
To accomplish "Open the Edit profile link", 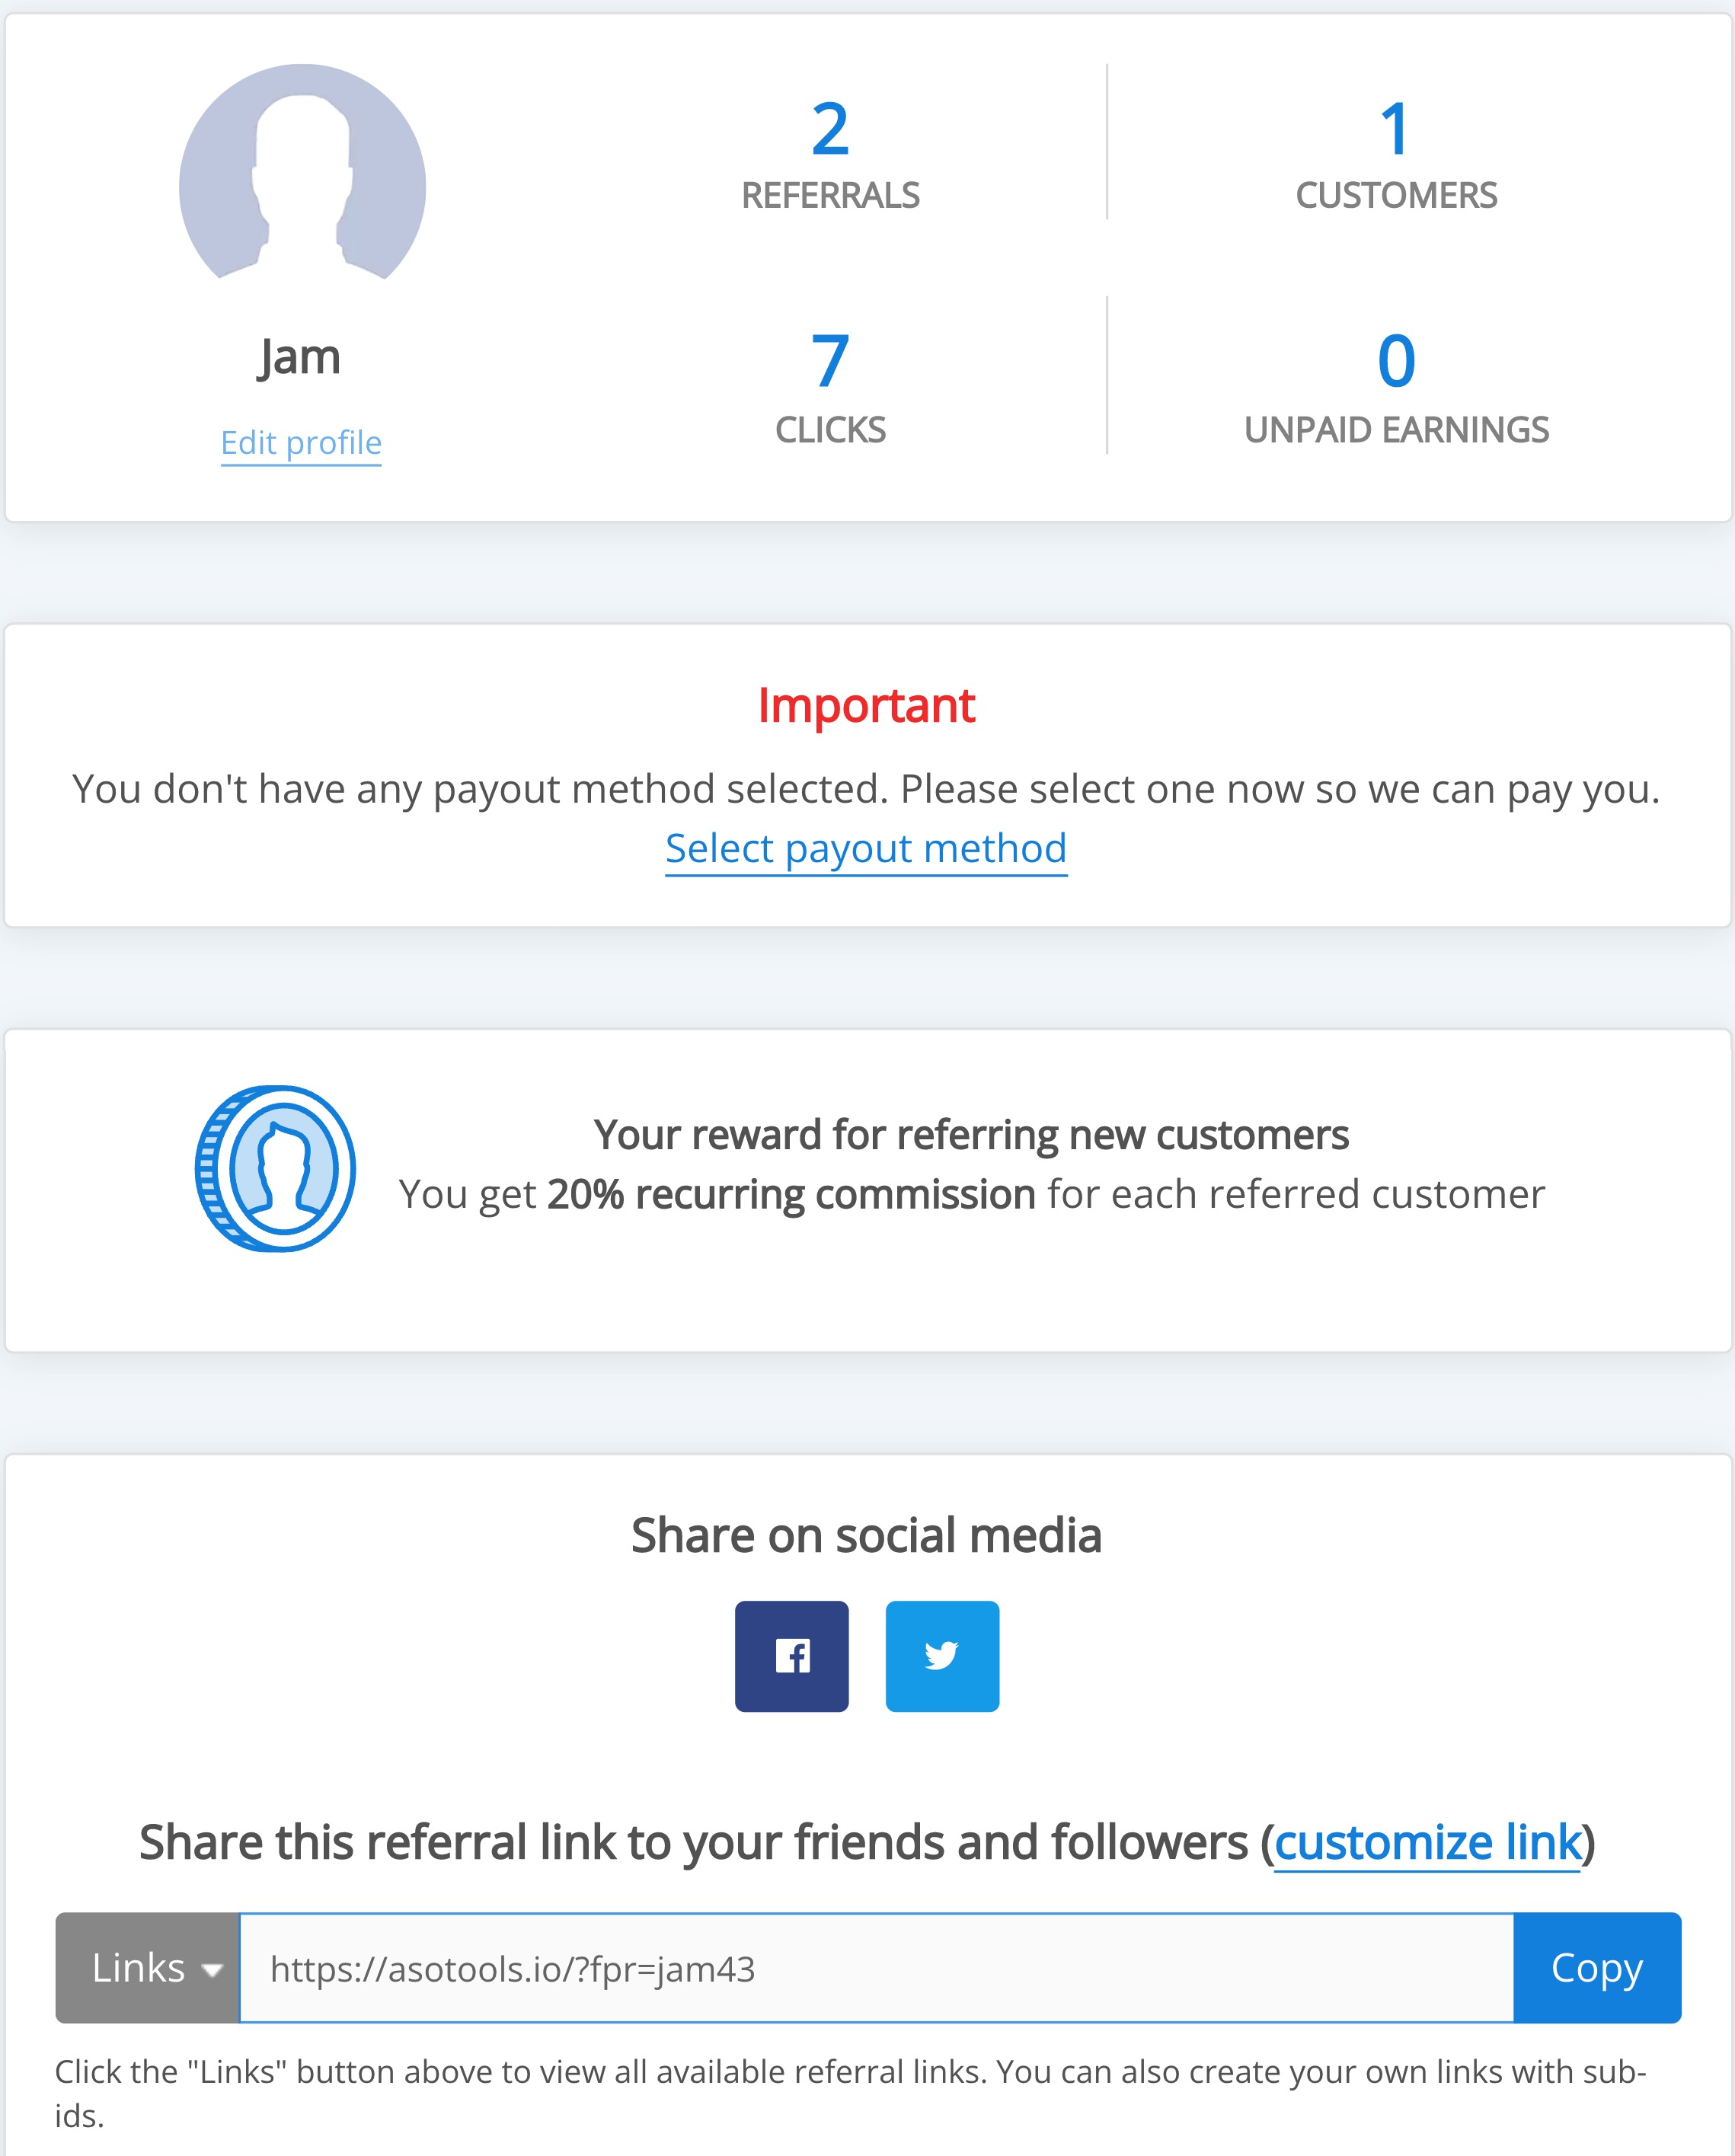I will pos(301,442).
